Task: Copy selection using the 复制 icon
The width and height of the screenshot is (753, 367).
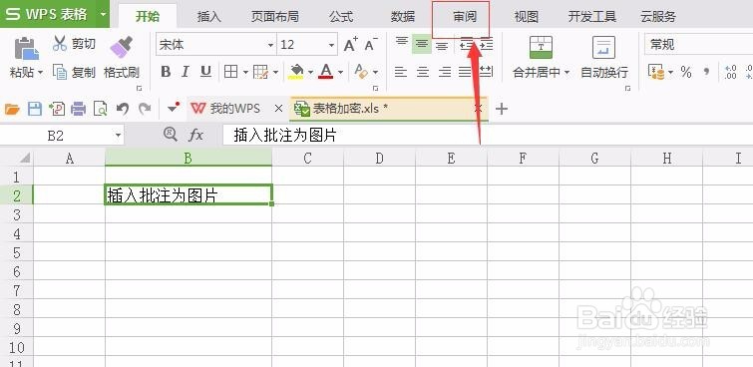Action: pyautogui.click(x=60, y=72)
